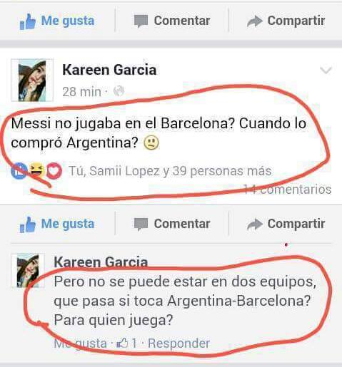Open the commenter's profile thumbnail
The height and width of the screenshot is (367, 342).
click(28, 271)
